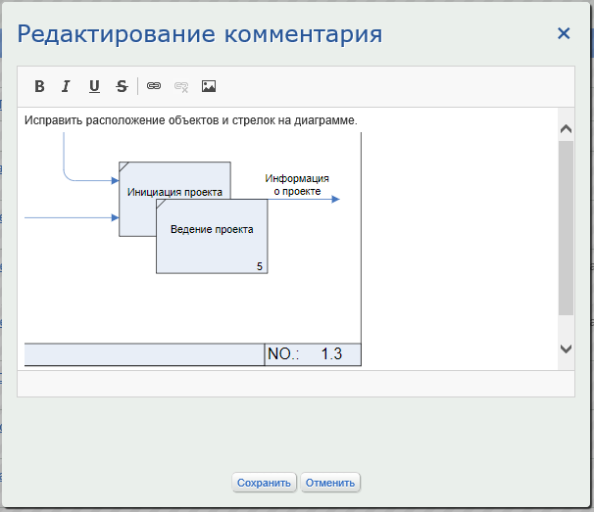Click the remove link (unlink) icon
Screen dimensions: 594x512
[x=180, y=86]
